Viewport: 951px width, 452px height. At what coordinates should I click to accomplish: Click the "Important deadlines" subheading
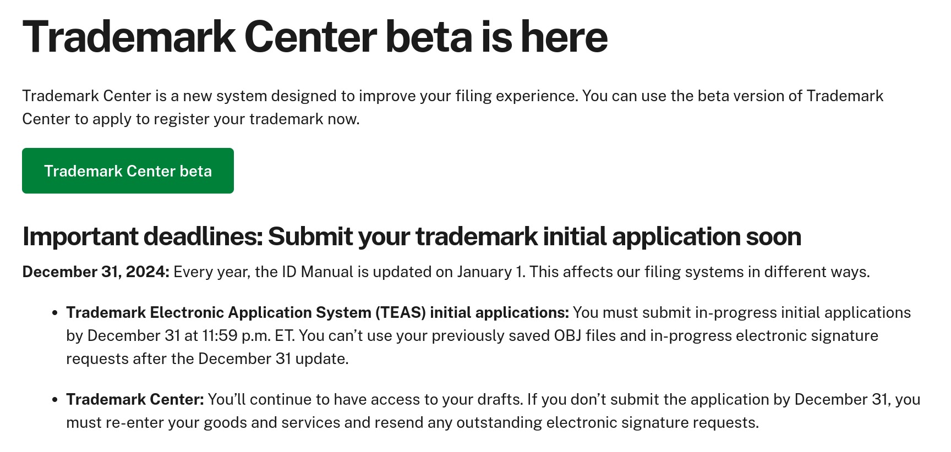click(412, 236)
